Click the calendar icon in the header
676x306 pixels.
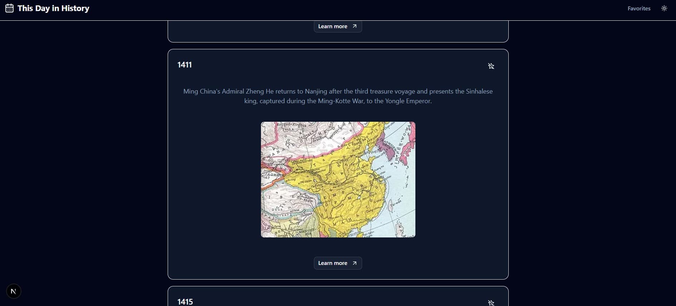click(9, 8)
